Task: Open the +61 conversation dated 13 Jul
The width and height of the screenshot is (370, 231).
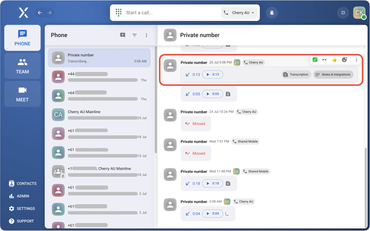Action: (99, 153)
